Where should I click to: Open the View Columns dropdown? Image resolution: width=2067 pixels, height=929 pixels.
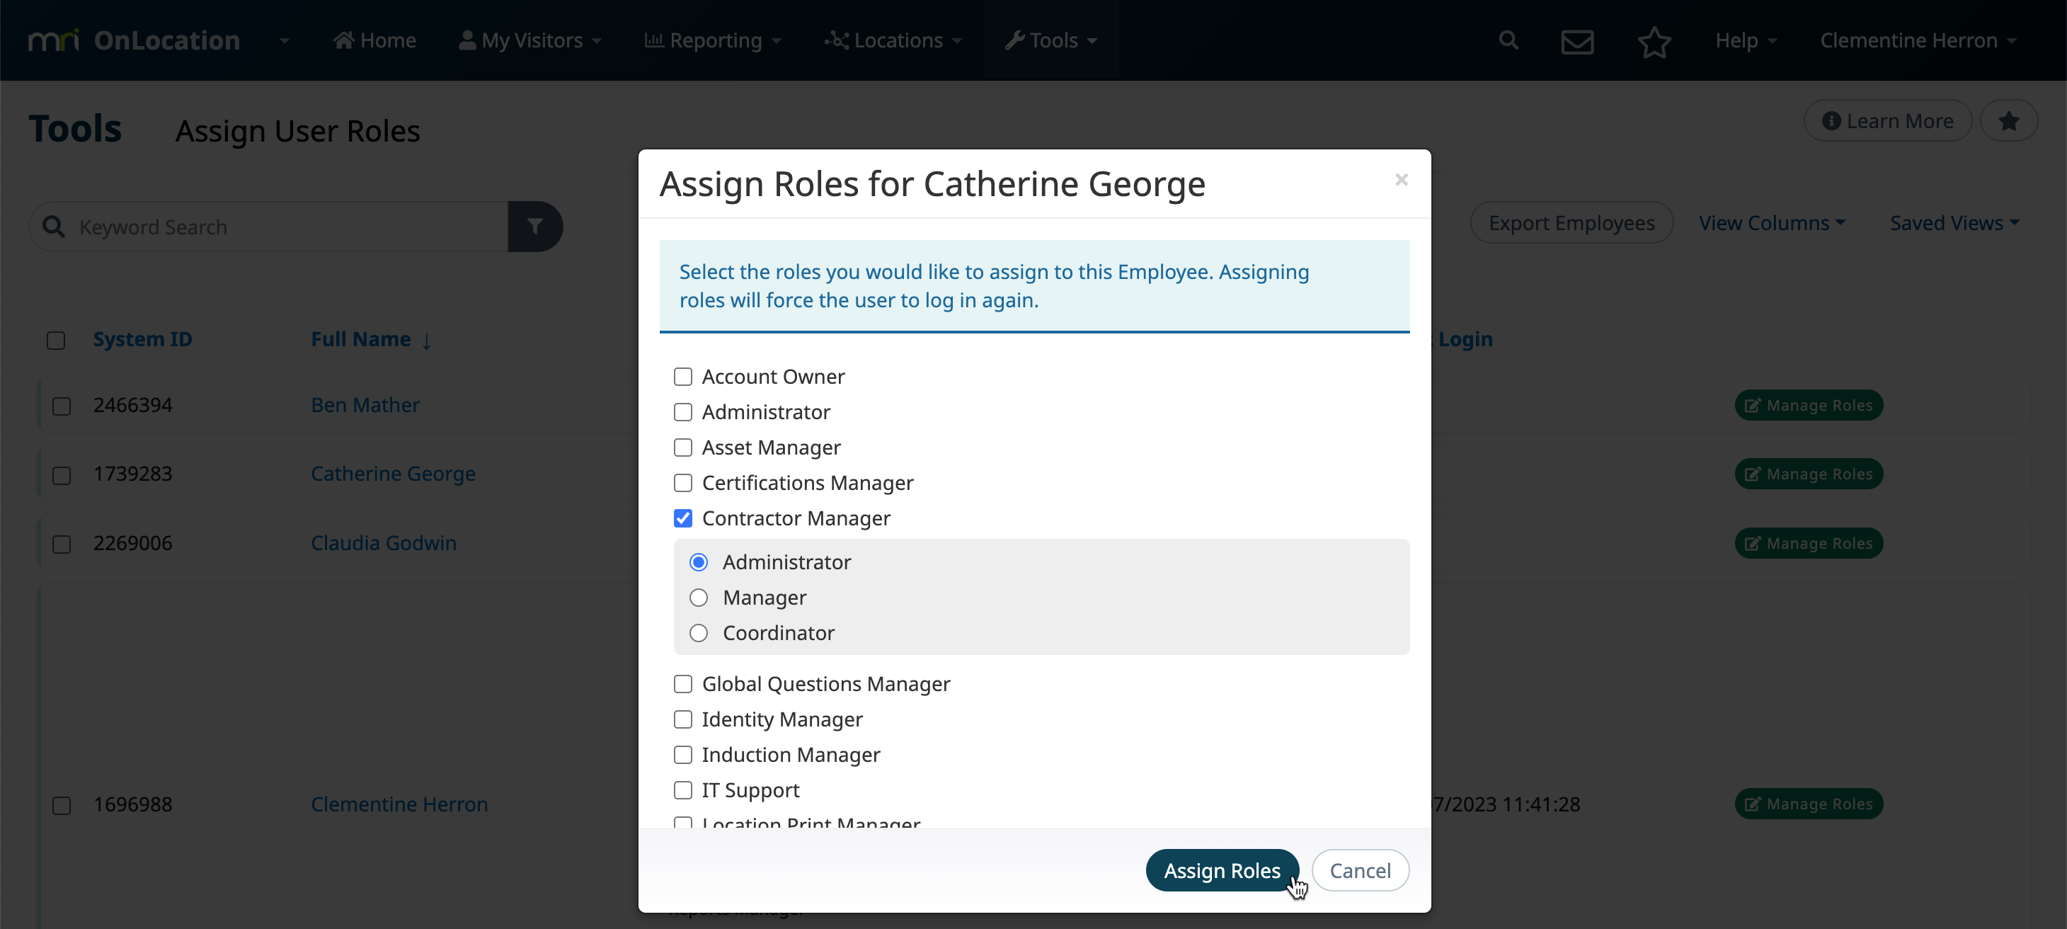click(1772, 222)
